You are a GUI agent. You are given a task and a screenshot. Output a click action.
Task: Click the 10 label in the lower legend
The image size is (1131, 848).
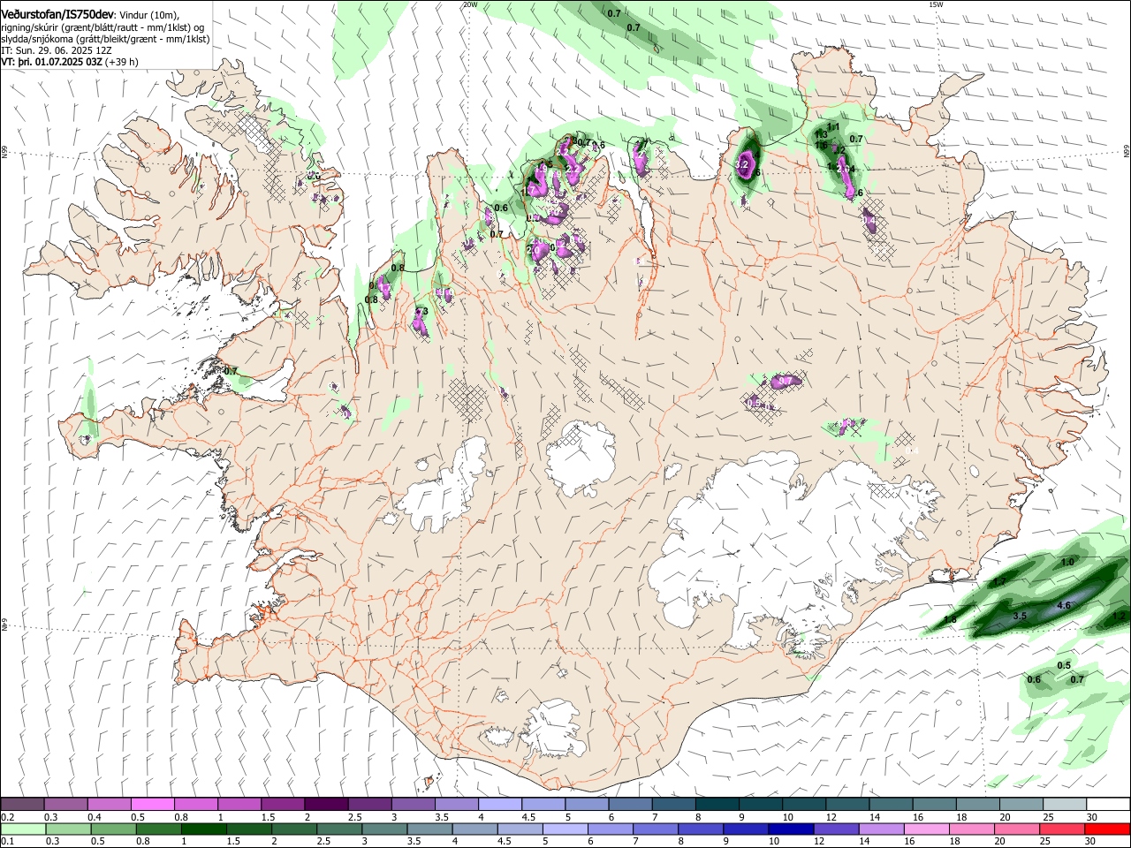[x=774, y=842]
